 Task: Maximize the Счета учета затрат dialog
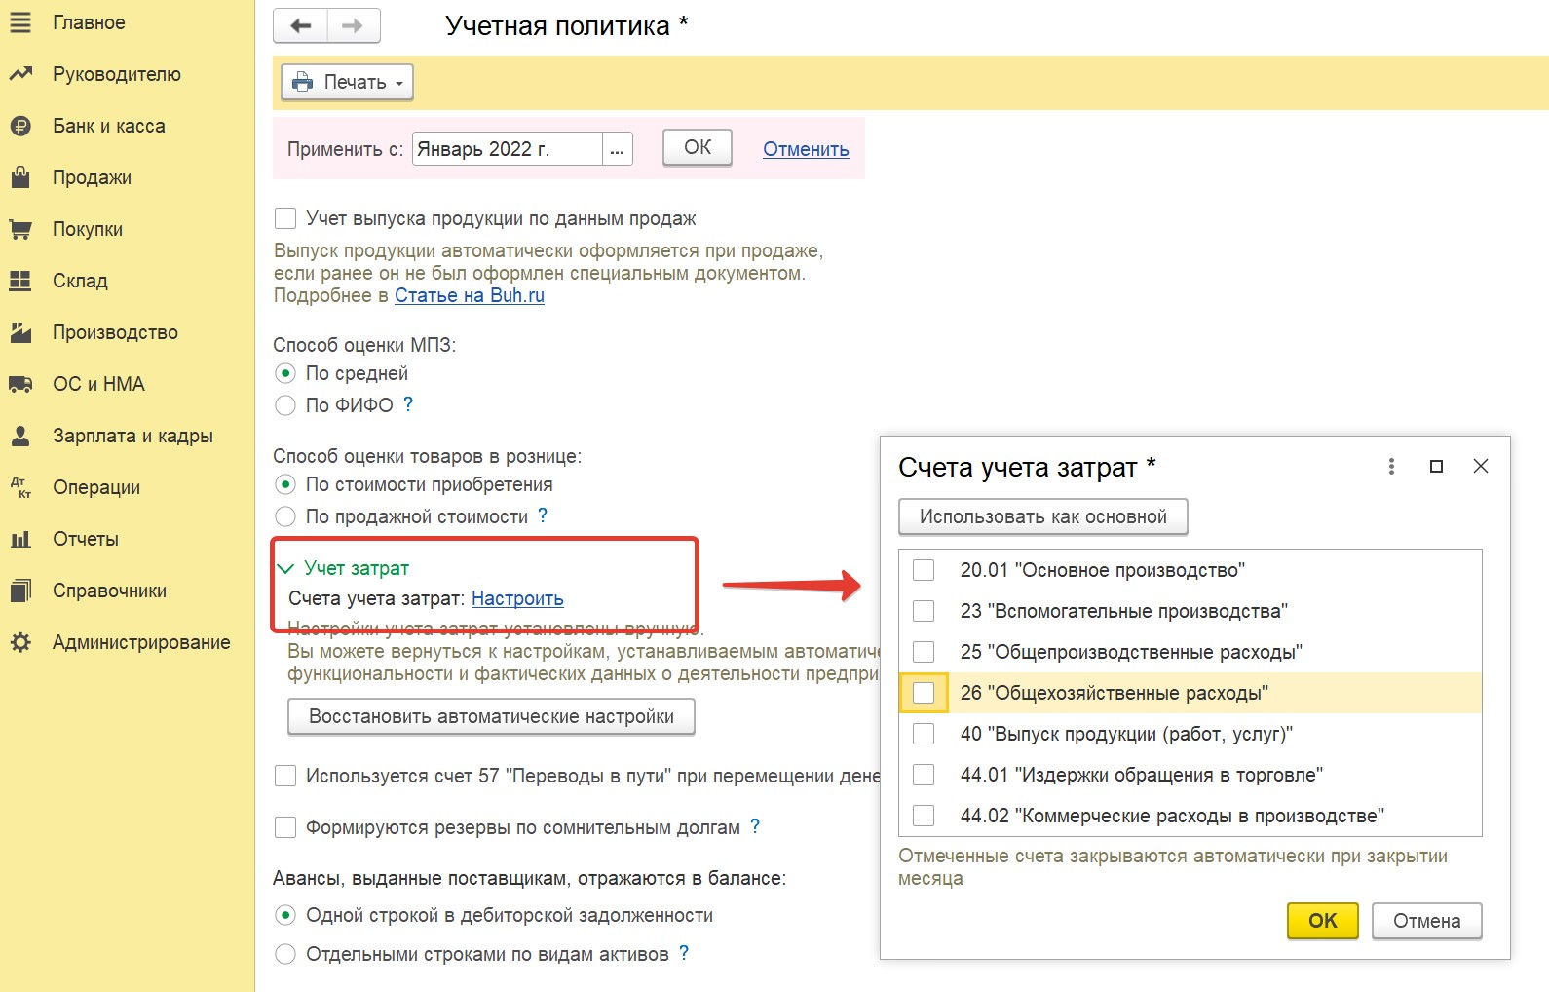(1436, 467)
